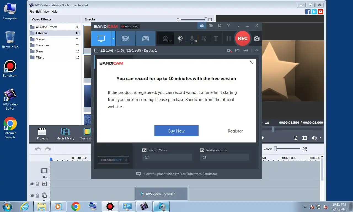Select All Video Effects category
Screen dimensions: 353x212
[x=55, y=27]
